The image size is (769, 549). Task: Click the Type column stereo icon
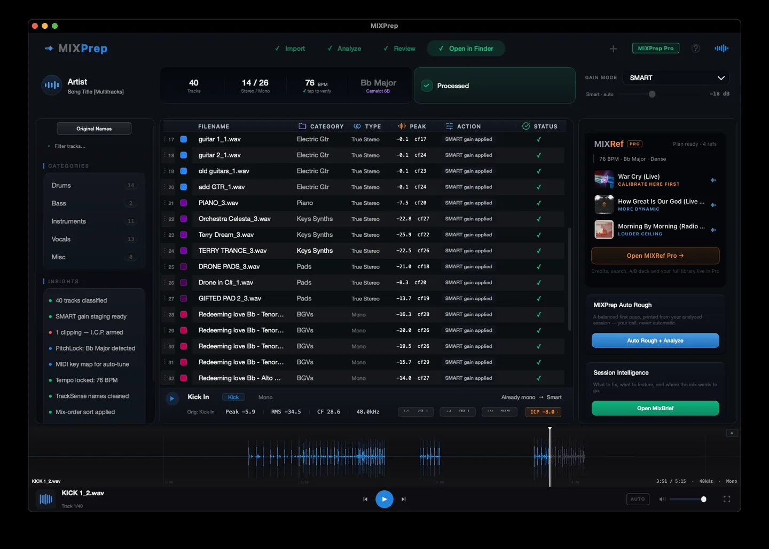coord(357,126)
